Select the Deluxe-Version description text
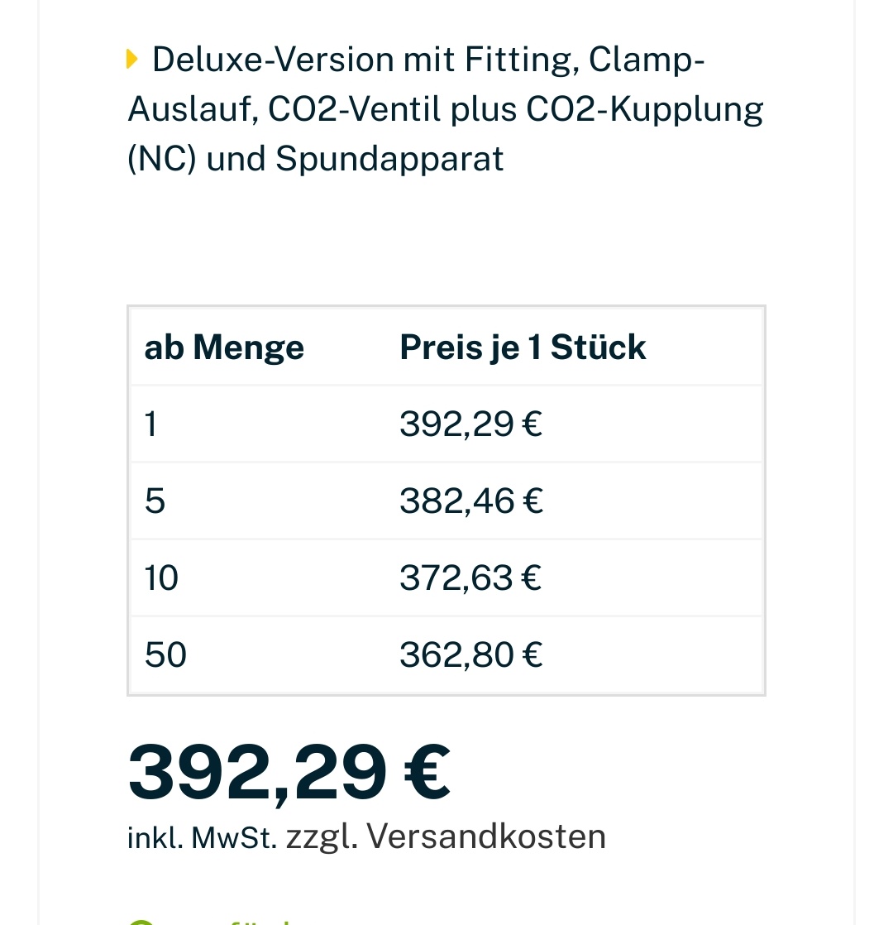Image resolution: width=893 pixels, height=925 pixels. coord(445,108)
